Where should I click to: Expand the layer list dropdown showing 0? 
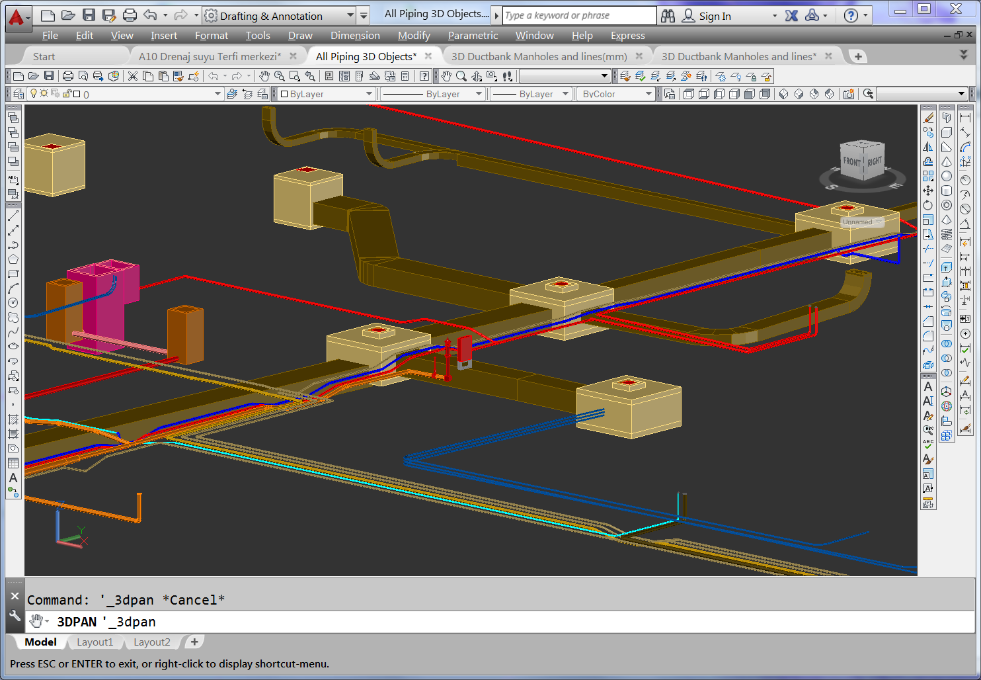point(217,94)
